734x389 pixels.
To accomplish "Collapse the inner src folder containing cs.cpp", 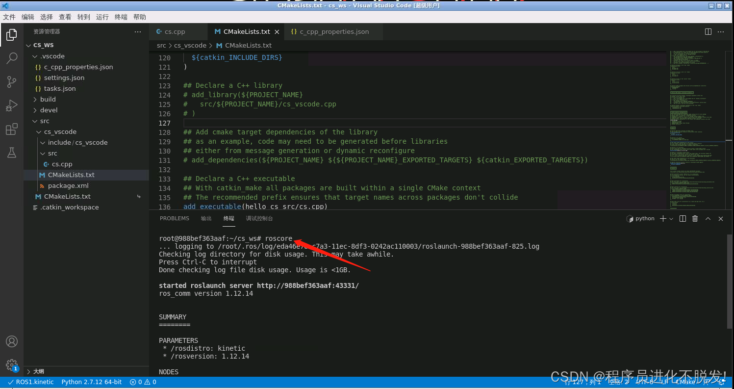I will point(86,153).
